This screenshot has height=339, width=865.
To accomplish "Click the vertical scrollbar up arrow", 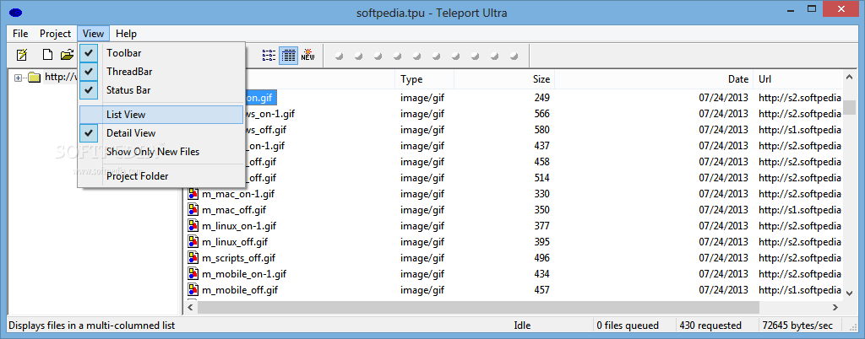I will point(850,77).
